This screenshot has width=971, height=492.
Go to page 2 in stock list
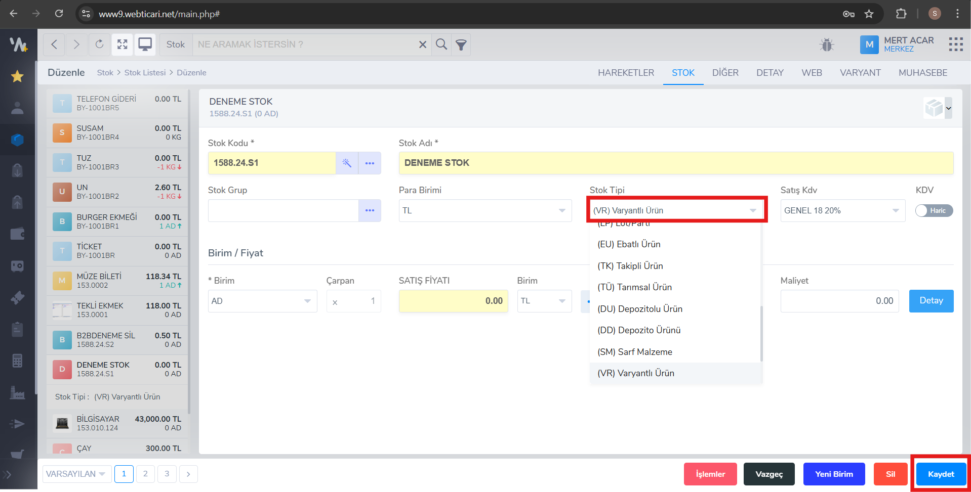point(145,474)
